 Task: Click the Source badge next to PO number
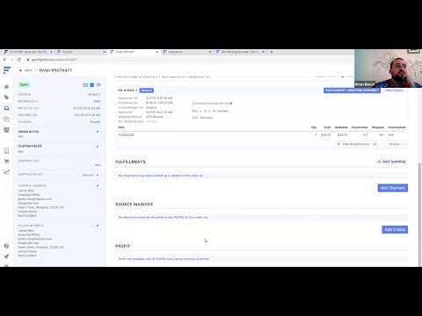click(x=147, y=90)
